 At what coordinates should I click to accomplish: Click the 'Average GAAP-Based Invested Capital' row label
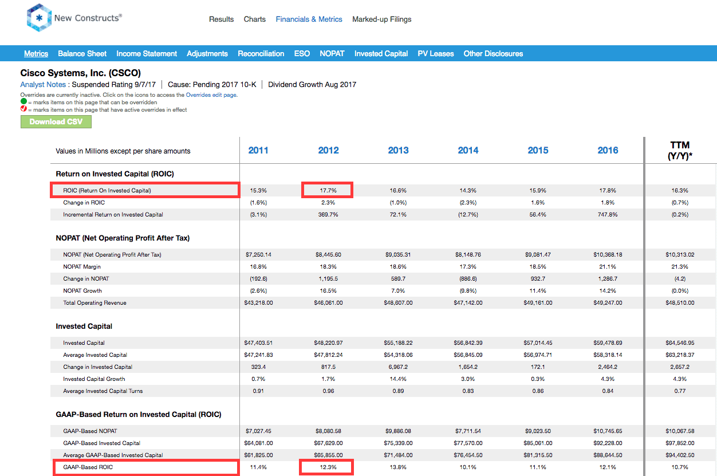click(113, 455)
